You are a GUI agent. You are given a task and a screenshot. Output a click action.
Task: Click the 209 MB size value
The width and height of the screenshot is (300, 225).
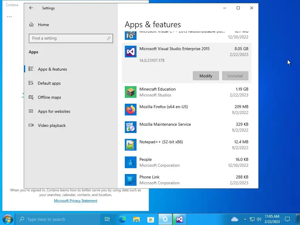pos(241,107)
